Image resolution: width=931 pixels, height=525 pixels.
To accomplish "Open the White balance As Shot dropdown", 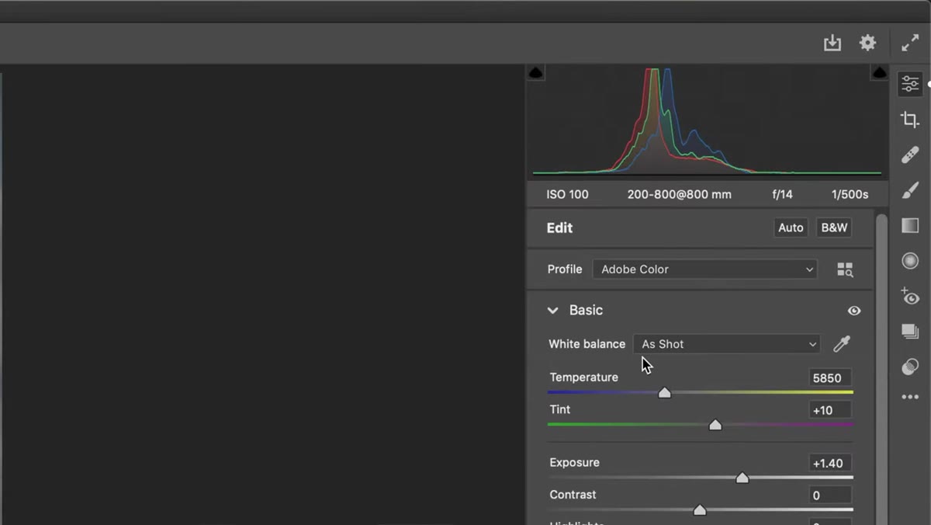I will tap(727, 344).
